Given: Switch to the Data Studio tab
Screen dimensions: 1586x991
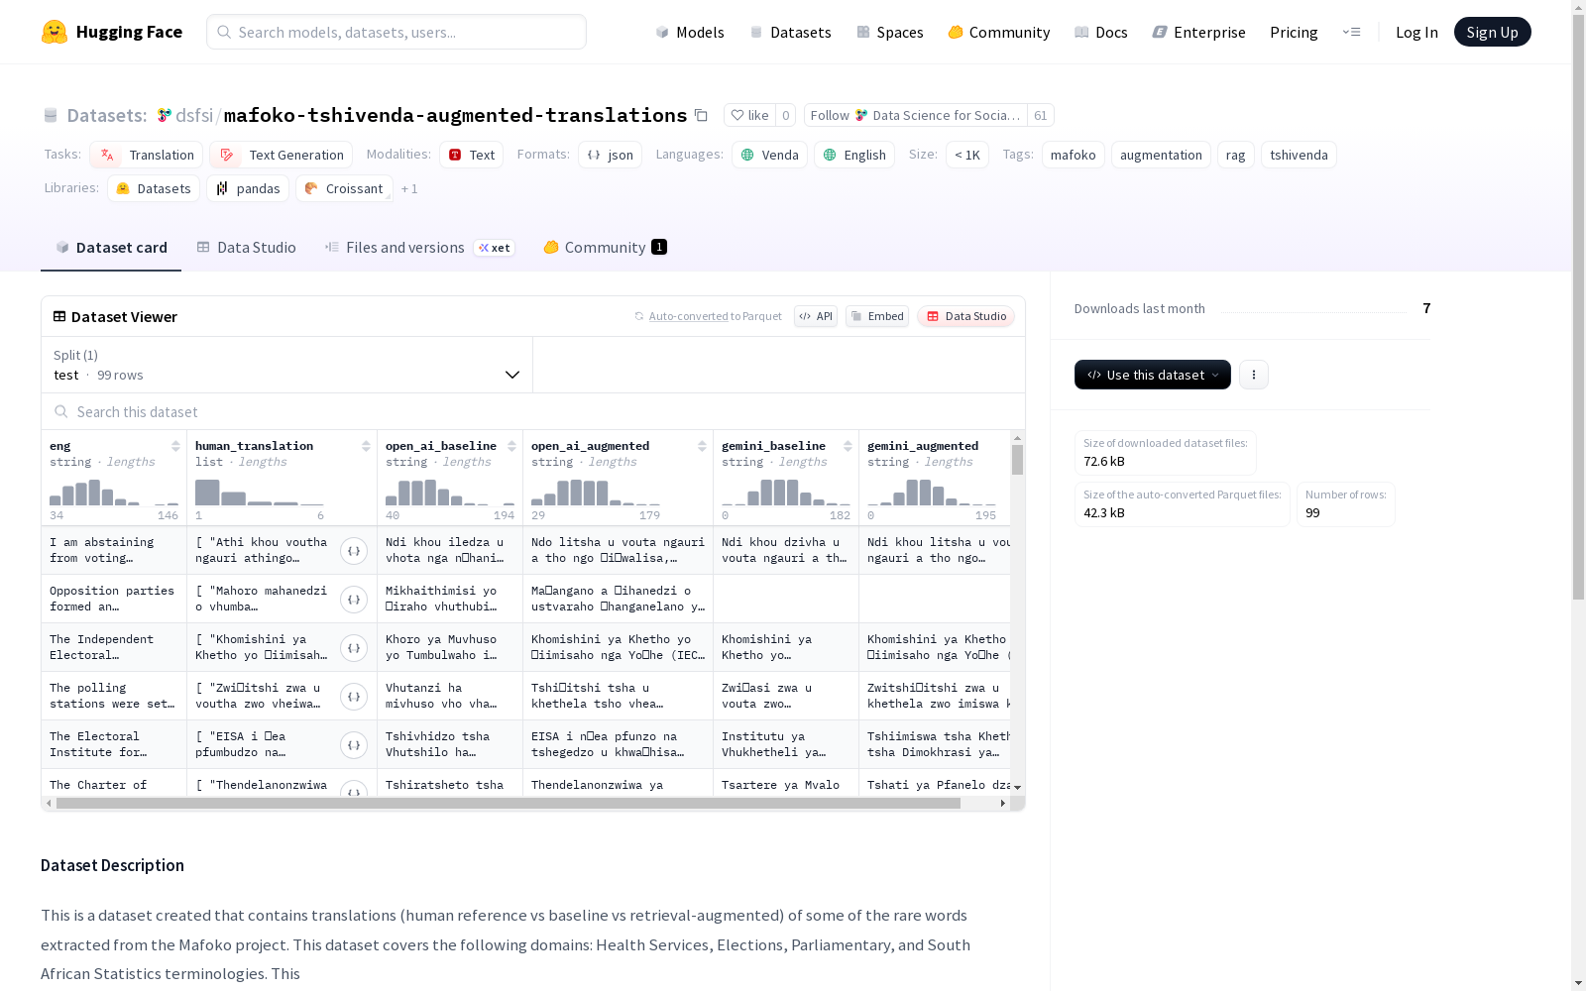Looking at the screenshot, I should click(x=246, y=247).
